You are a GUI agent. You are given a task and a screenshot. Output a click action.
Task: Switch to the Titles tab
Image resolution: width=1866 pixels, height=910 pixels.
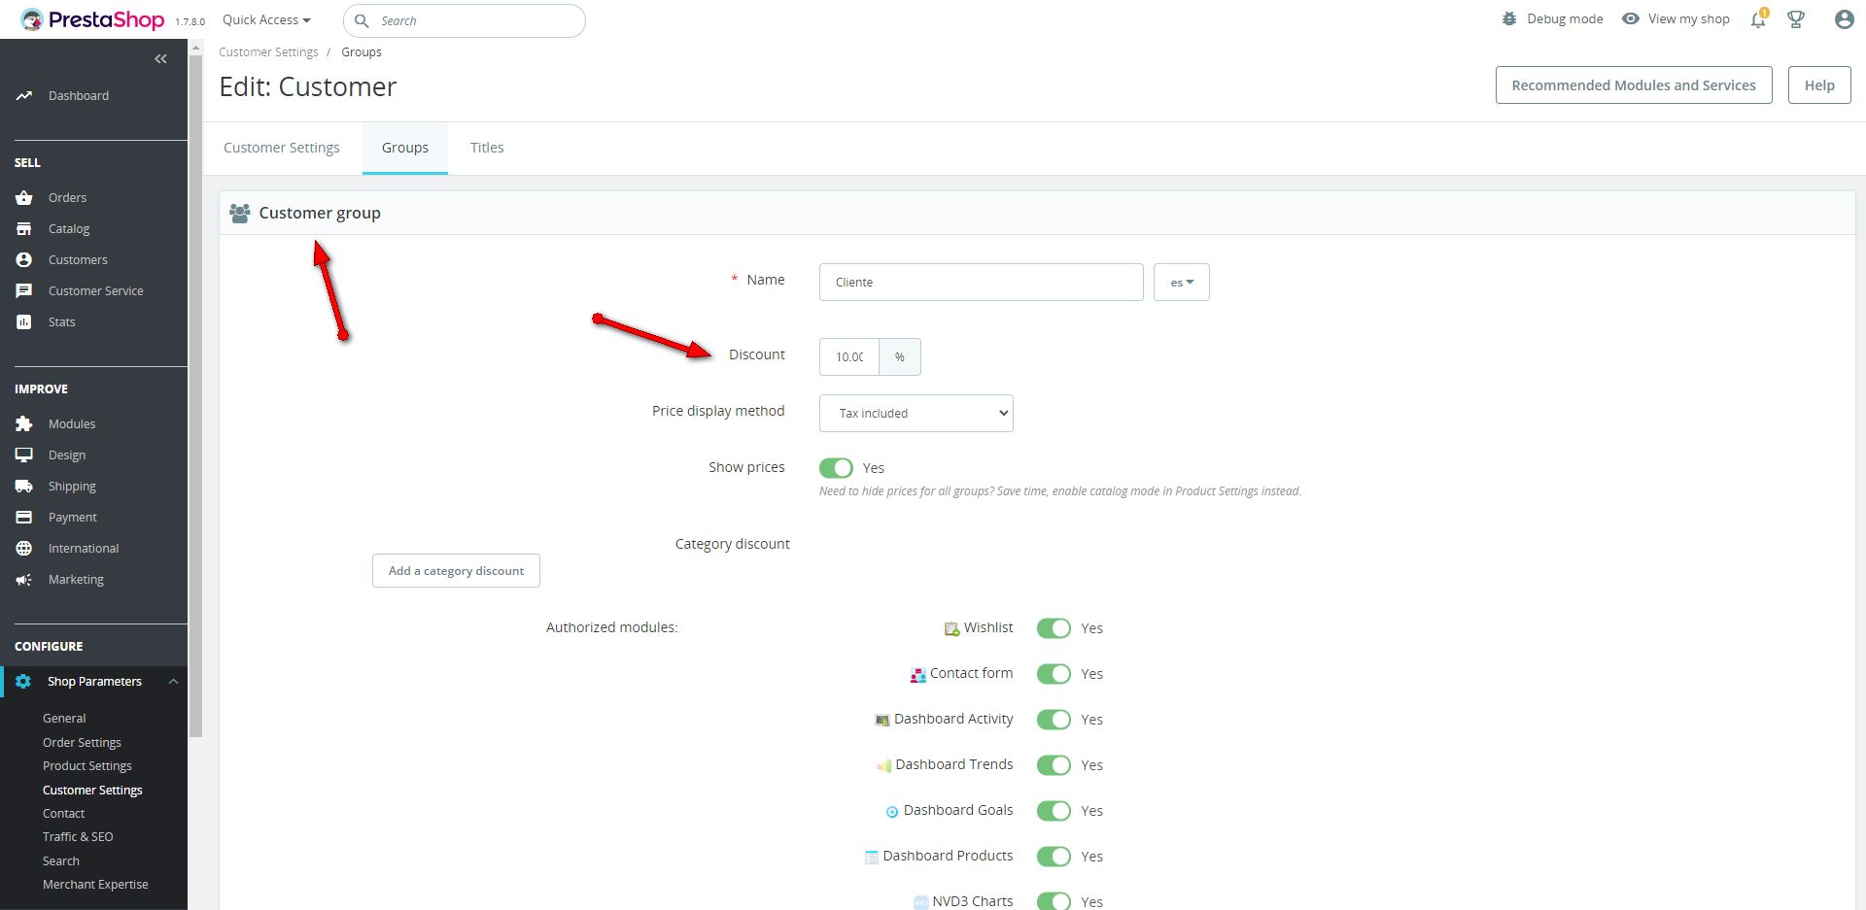[487, 148]
